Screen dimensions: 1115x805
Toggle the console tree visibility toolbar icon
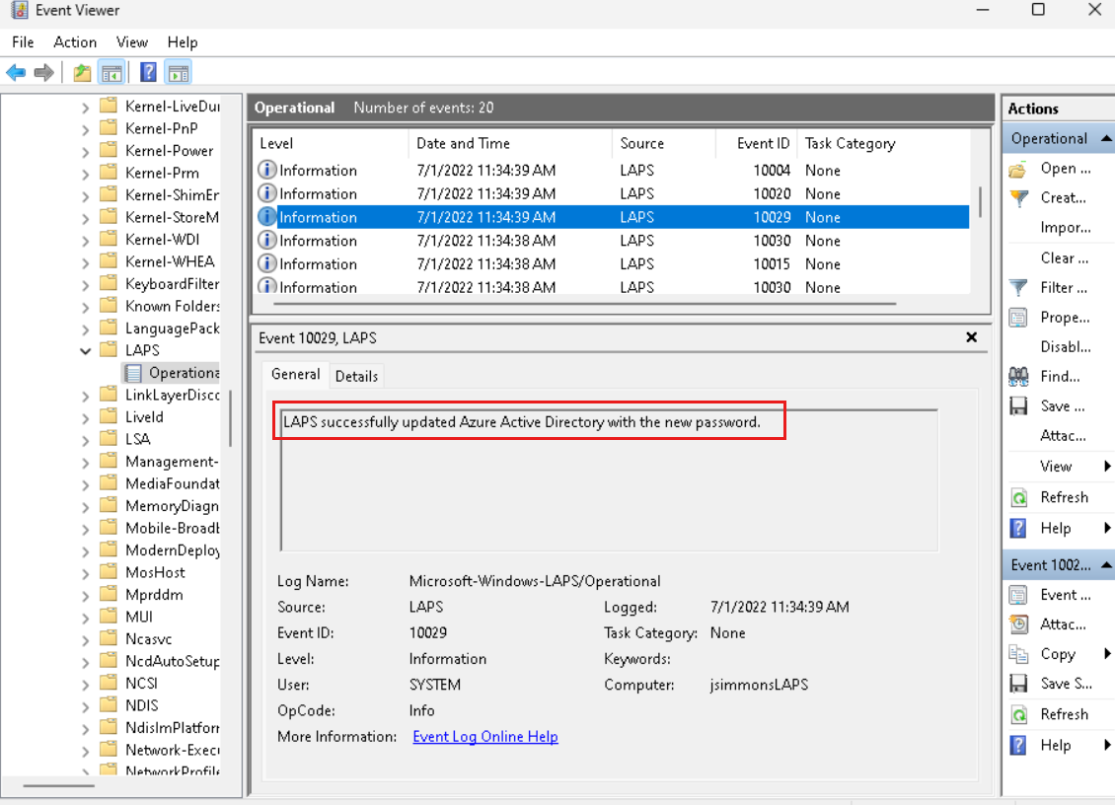coord(112,72)
